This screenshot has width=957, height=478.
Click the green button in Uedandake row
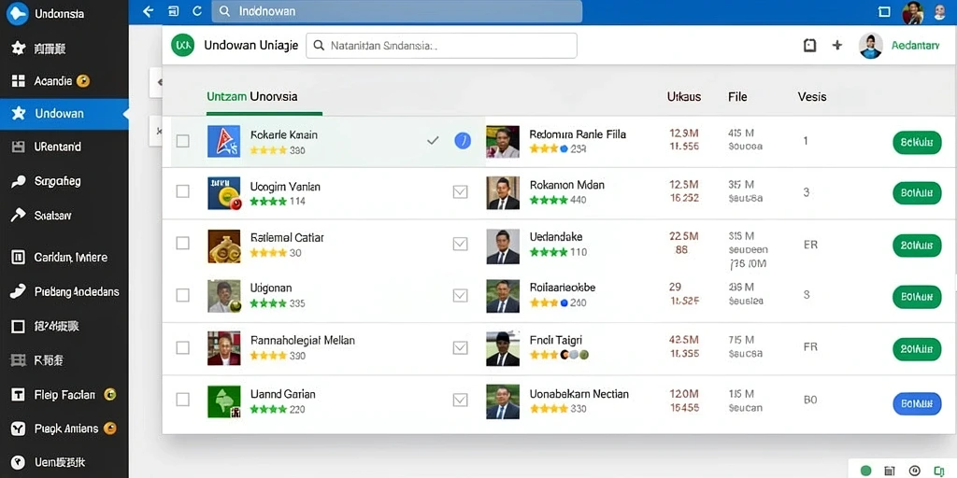click(x=917, y=246)
